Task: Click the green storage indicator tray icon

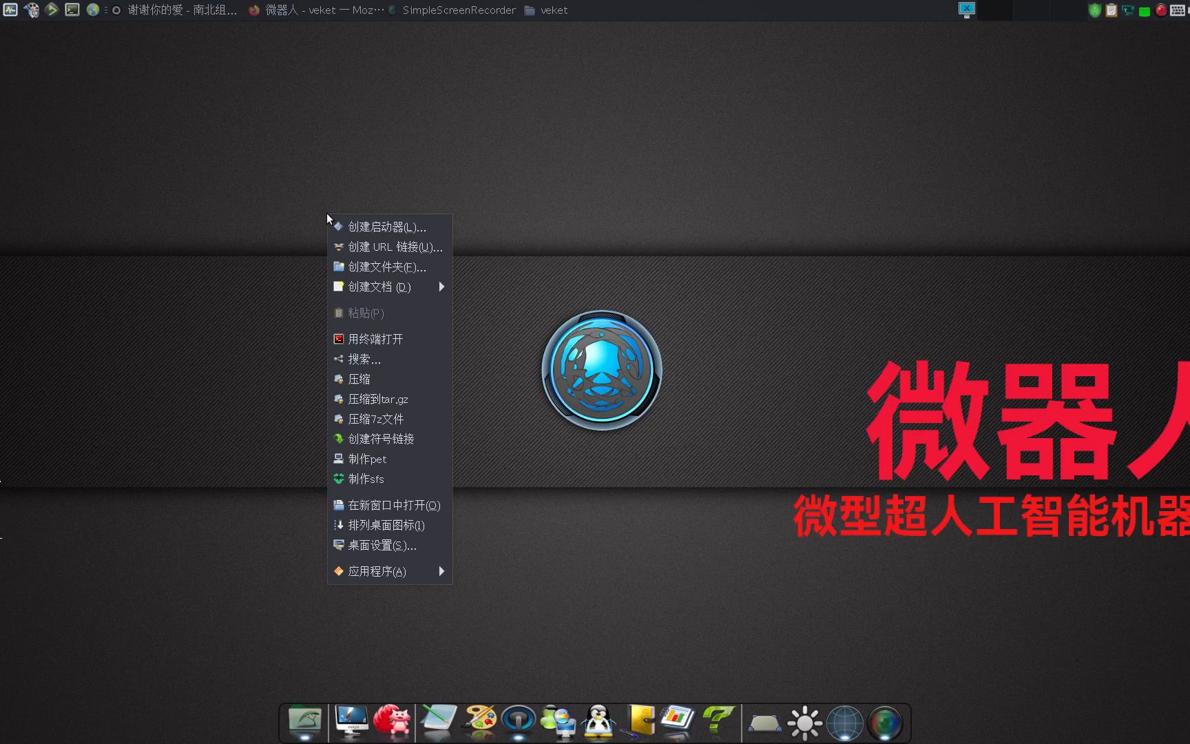Action: [1145, 11]
